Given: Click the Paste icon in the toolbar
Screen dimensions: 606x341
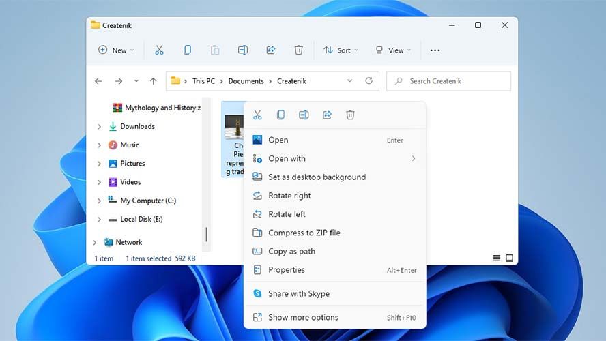Looking at the screenshot, I should pos(215,50).
